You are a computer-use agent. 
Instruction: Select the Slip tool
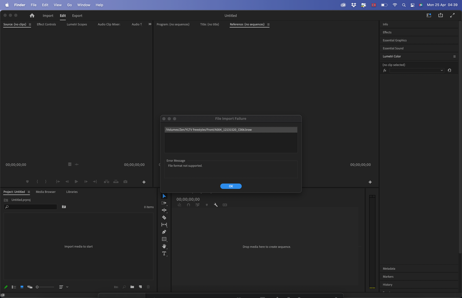coord(164,225)
